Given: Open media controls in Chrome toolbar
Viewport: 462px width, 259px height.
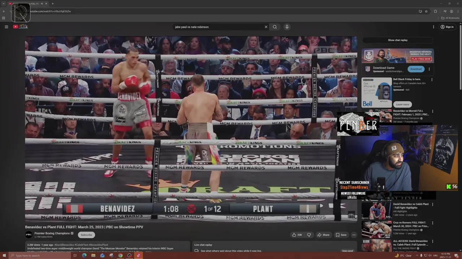Looking at the screenshot, I should (445, 11).
